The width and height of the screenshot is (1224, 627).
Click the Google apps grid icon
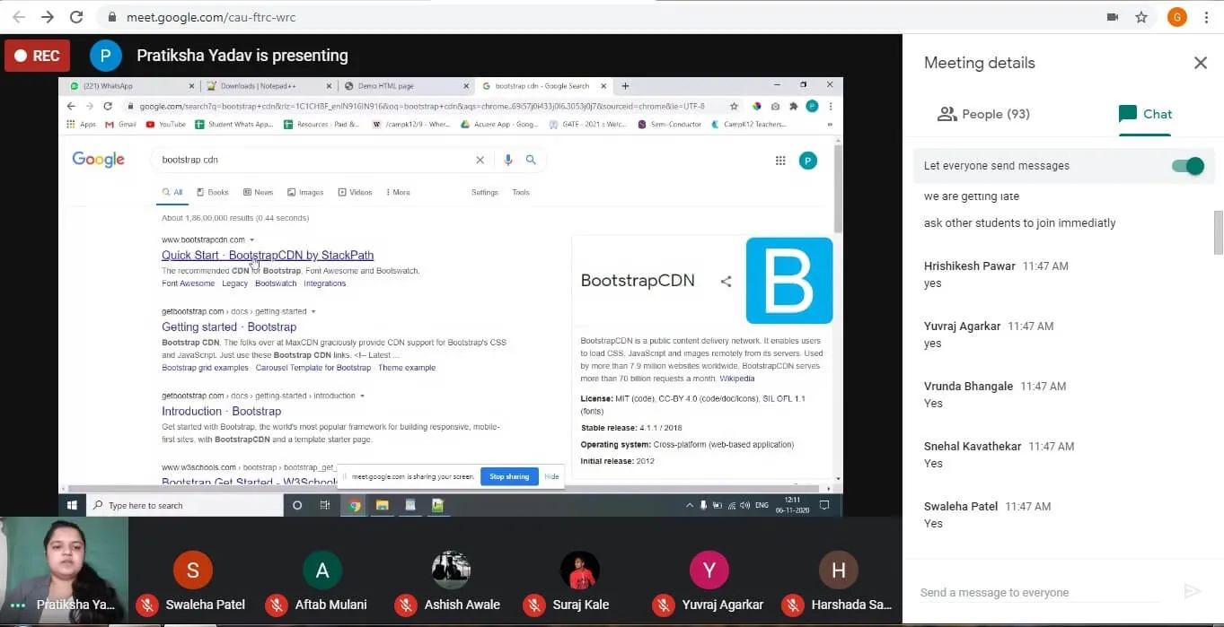779,161
